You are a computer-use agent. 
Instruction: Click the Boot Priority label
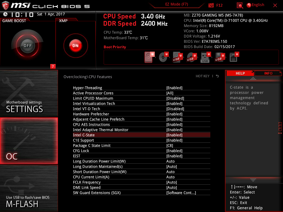pyautogui.click(x=115, y=47)
